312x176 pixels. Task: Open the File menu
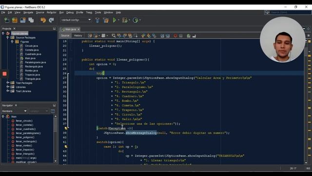point(3,12)
